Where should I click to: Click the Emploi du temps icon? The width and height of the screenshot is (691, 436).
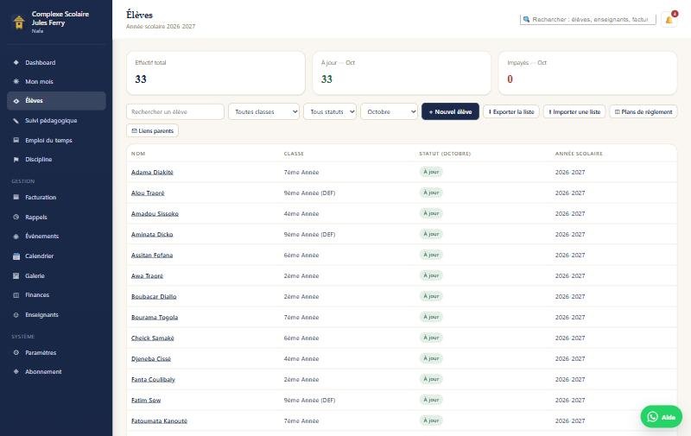point(16,141)
